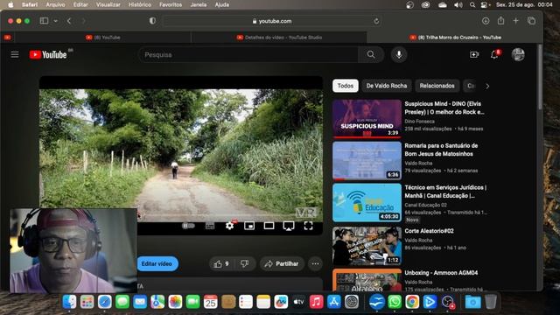This screenshot has width=560, height=315.
Task: Advance the filter chips with the right arrow
Action: [x=487, y=86]
